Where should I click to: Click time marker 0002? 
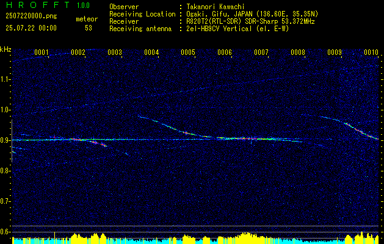coord(78,52)
